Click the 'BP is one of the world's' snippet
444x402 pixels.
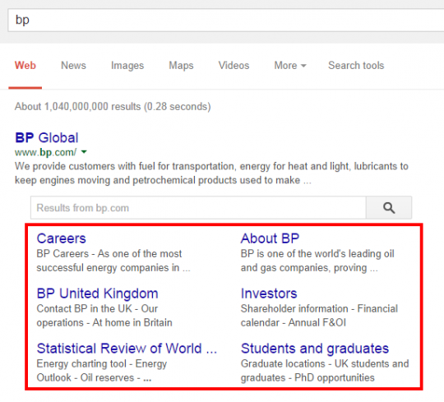(x=317, y=261)
